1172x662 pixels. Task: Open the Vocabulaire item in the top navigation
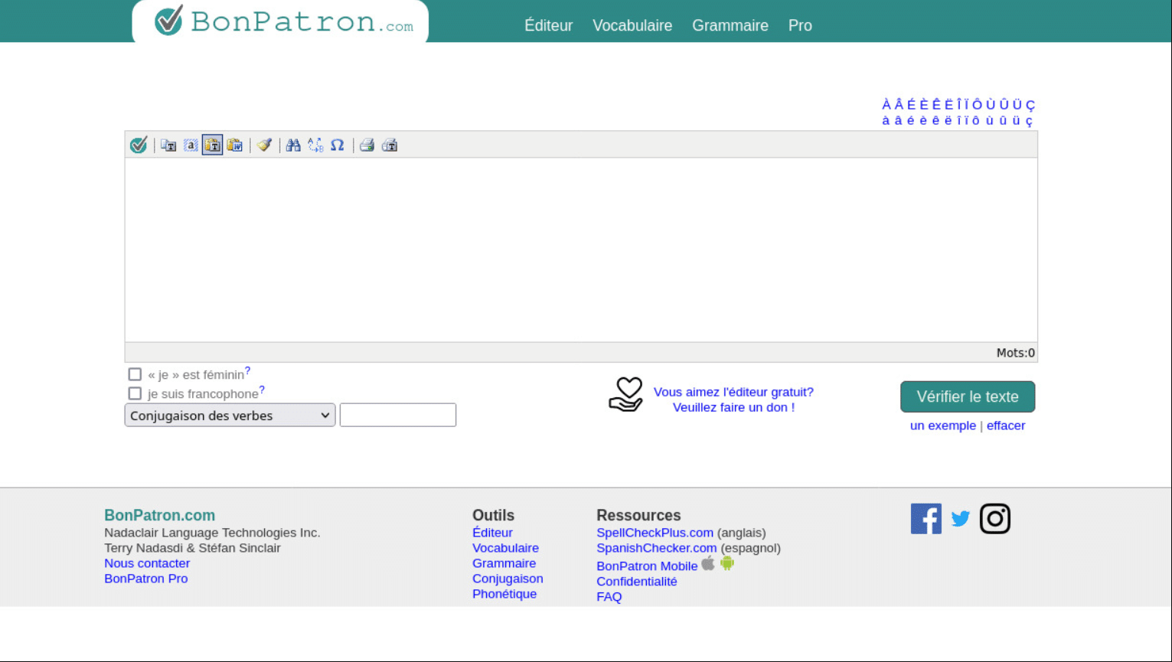(632, 25)
